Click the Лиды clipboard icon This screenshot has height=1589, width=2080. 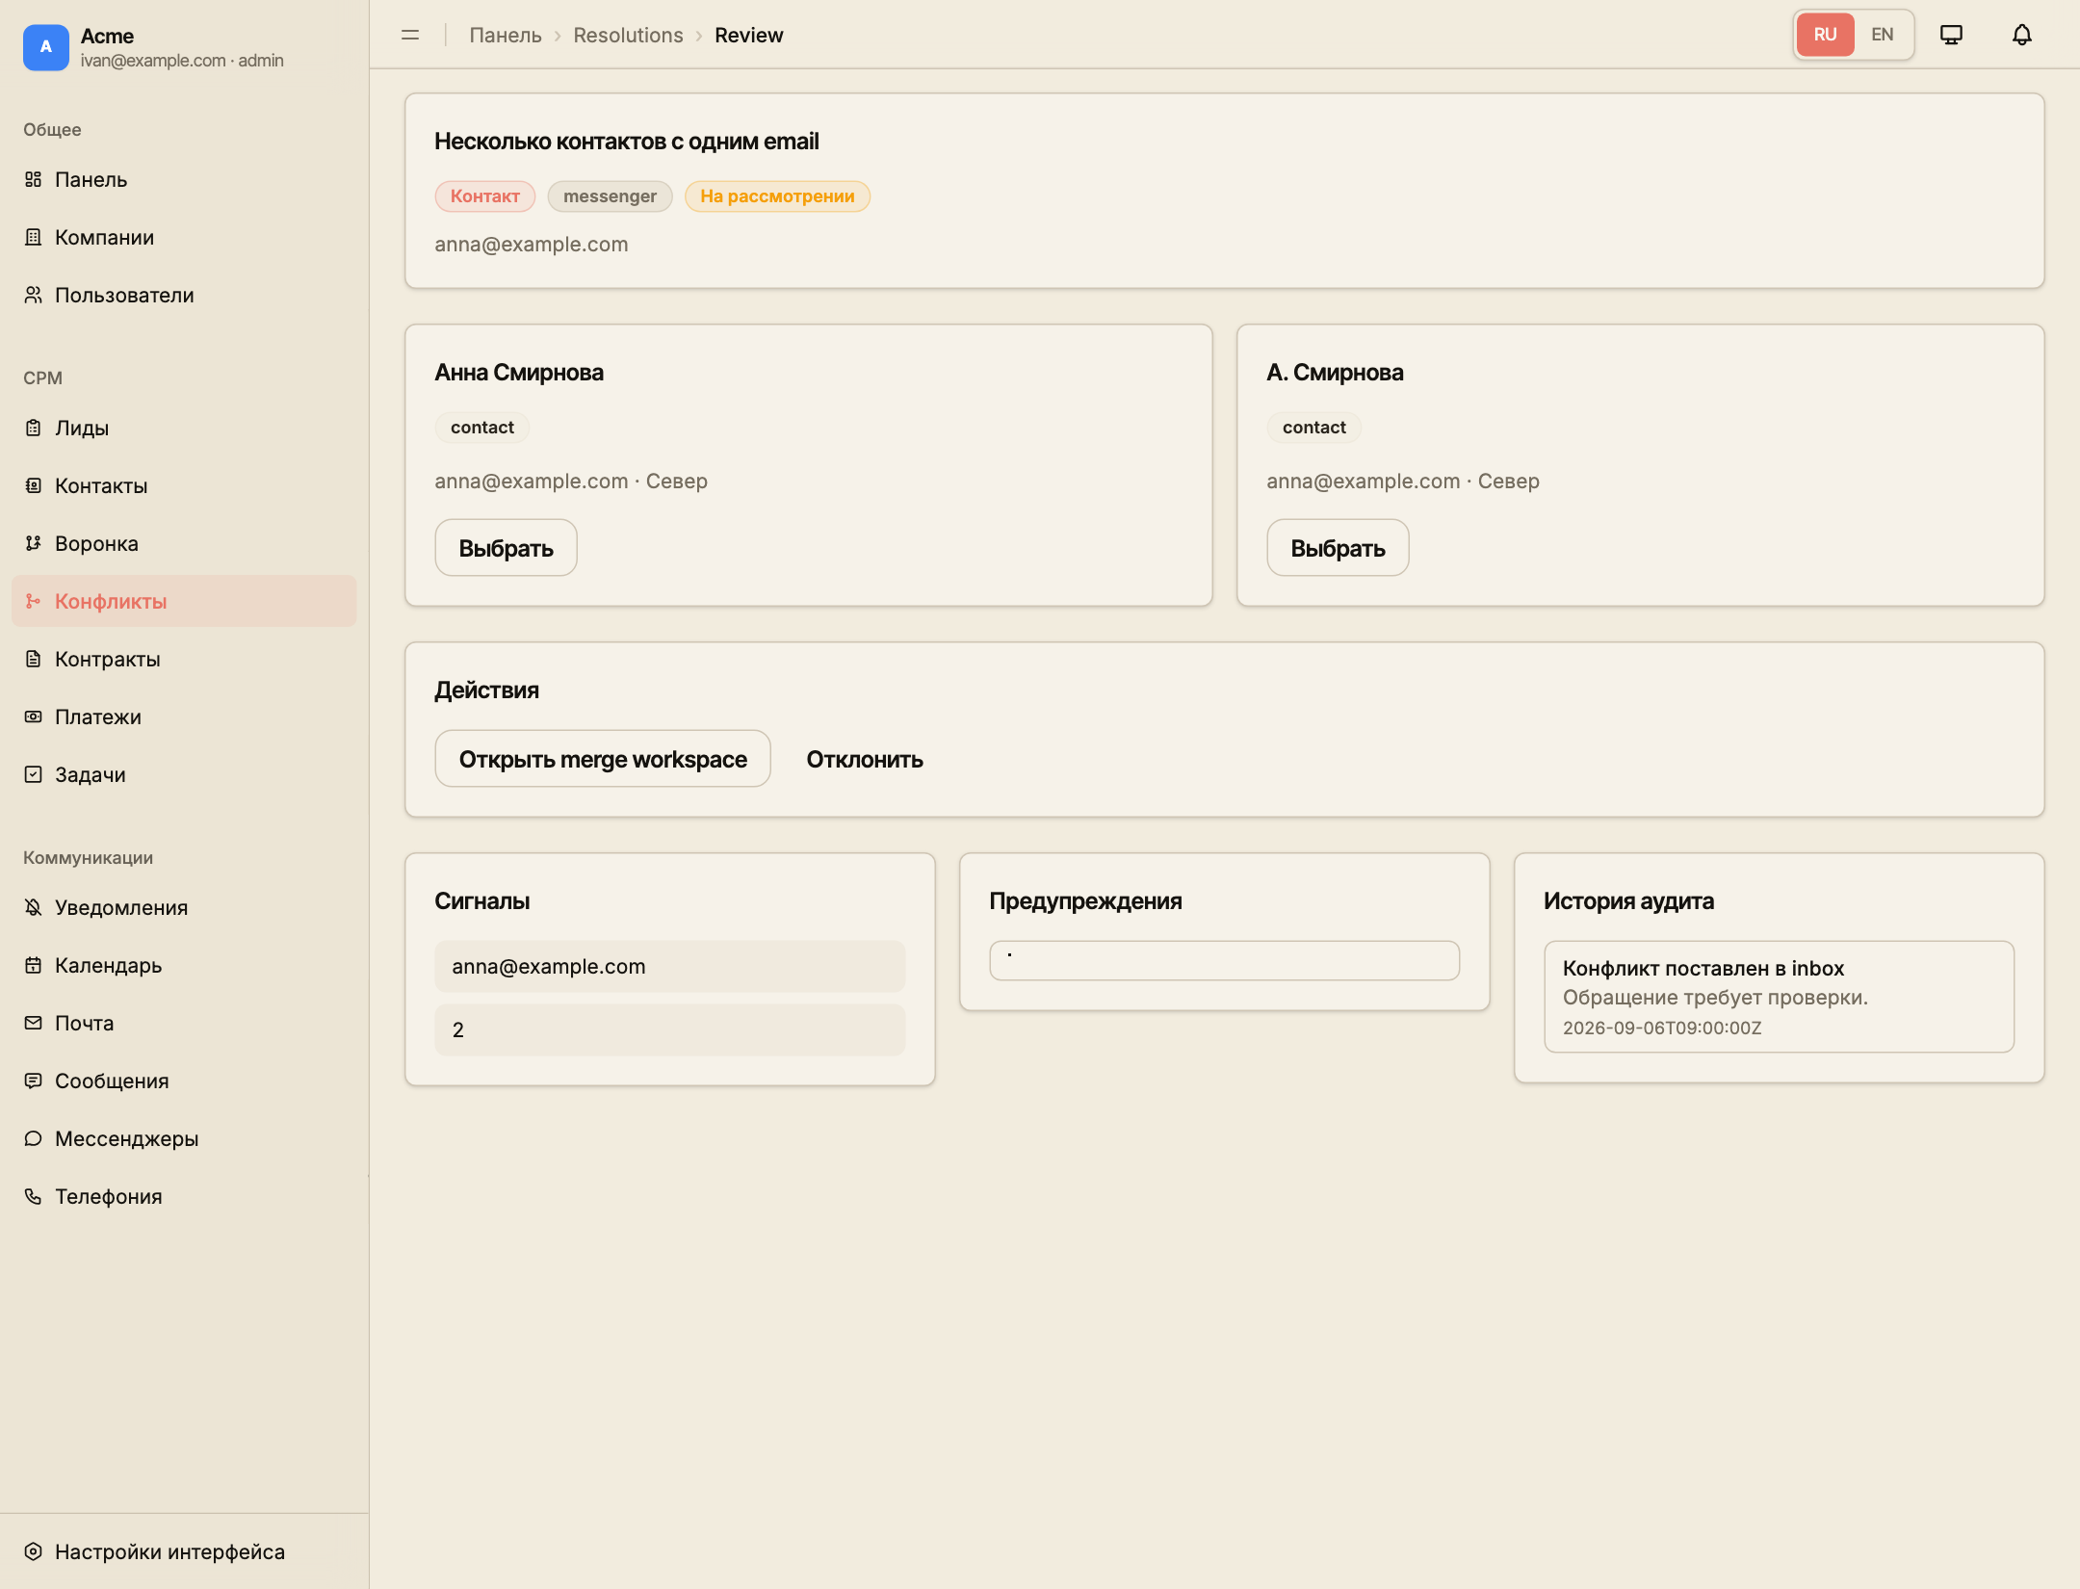(34, 428)
